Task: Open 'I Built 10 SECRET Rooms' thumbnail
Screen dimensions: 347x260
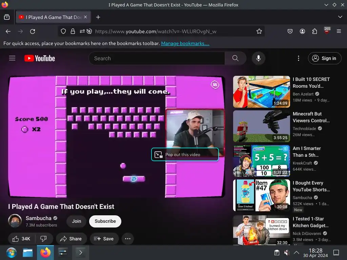Action: pos(261,92)
